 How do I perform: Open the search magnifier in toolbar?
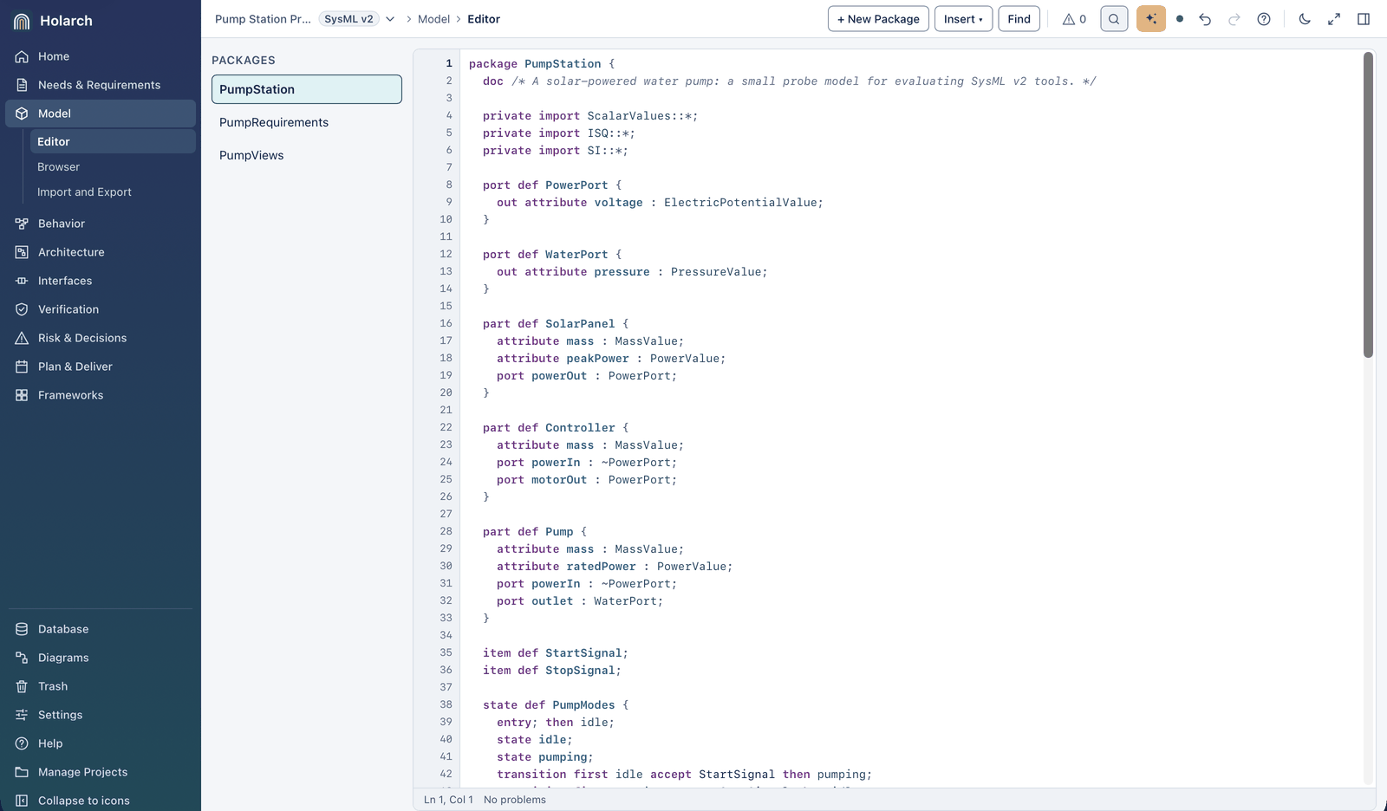pos(1114,19)
